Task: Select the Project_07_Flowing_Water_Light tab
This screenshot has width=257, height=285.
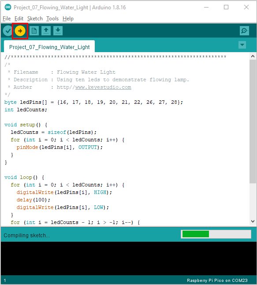Action: [49, 47]
